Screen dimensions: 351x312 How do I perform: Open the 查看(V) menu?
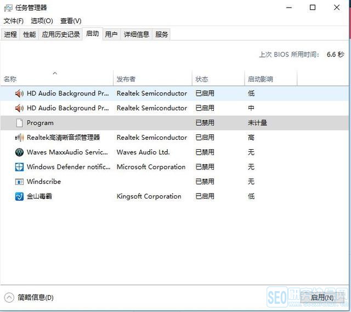(x=71, y=21)
